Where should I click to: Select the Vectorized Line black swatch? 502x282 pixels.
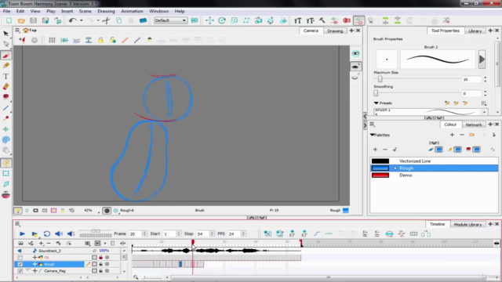[x=380, y=161]
